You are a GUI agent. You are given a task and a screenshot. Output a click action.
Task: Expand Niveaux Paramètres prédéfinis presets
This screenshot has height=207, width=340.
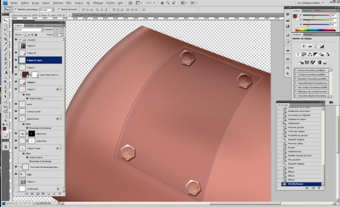pos(296,70)
